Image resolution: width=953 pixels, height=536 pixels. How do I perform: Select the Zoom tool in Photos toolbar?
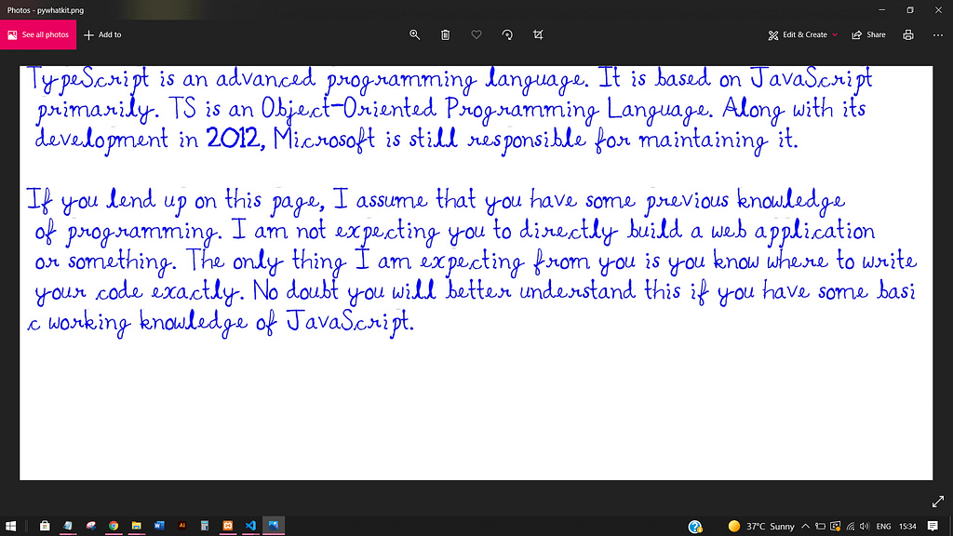[415, 34]
